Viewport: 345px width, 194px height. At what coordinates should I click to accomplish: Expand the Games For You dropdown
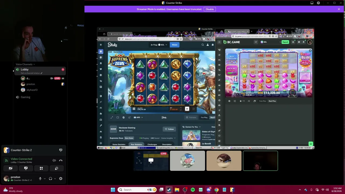click(192, 127)
